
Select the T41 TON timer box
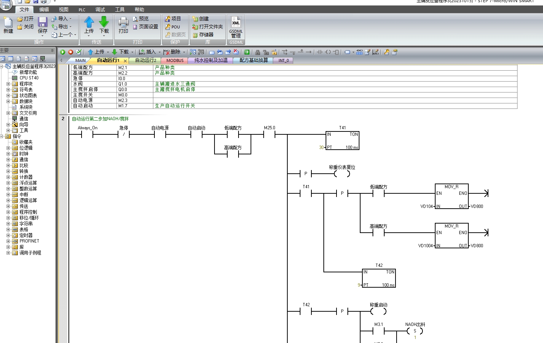[x=342, y=141]
